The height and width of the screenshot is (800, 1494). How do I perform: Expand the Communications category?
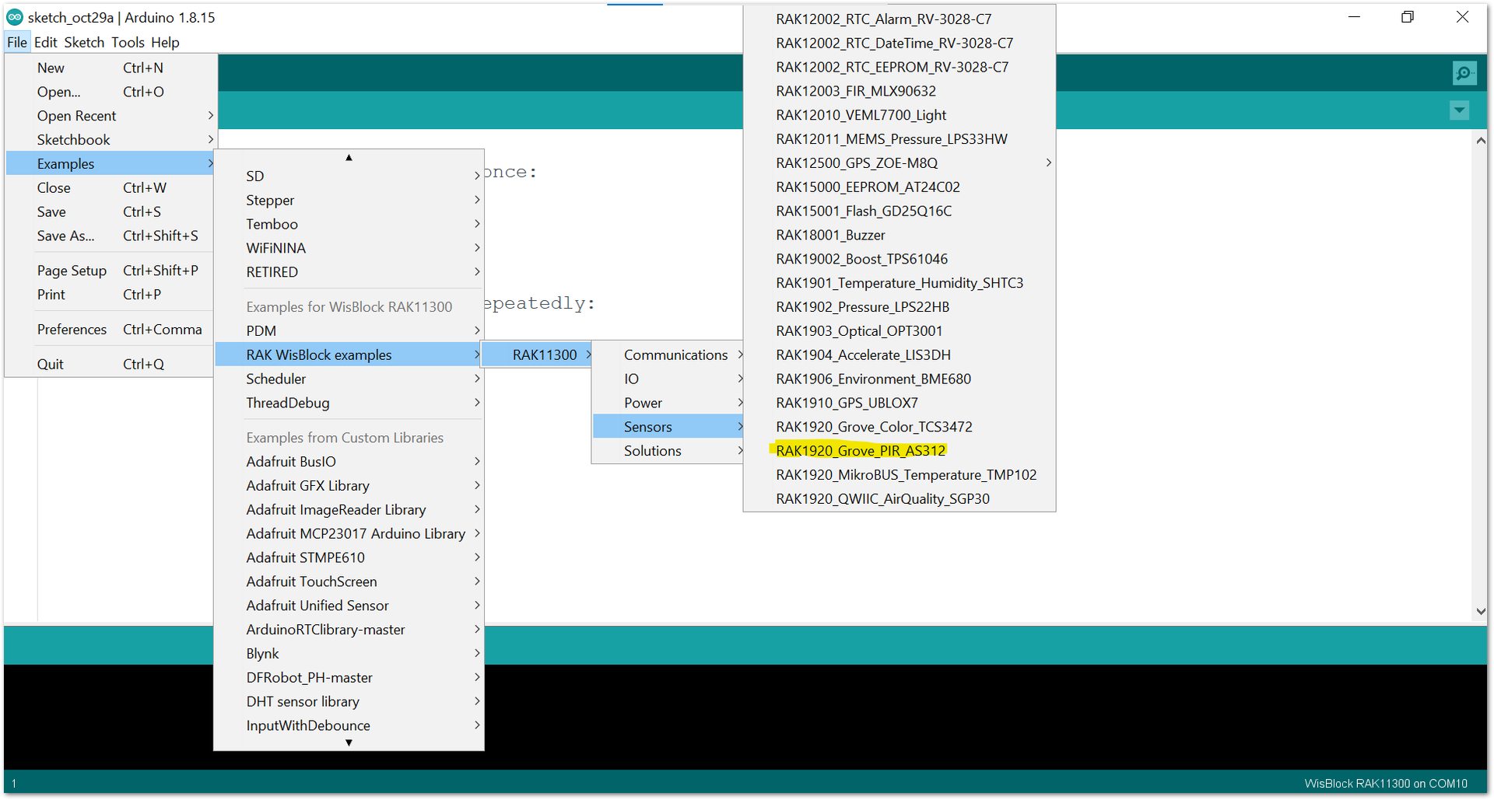tap(668, 355)
